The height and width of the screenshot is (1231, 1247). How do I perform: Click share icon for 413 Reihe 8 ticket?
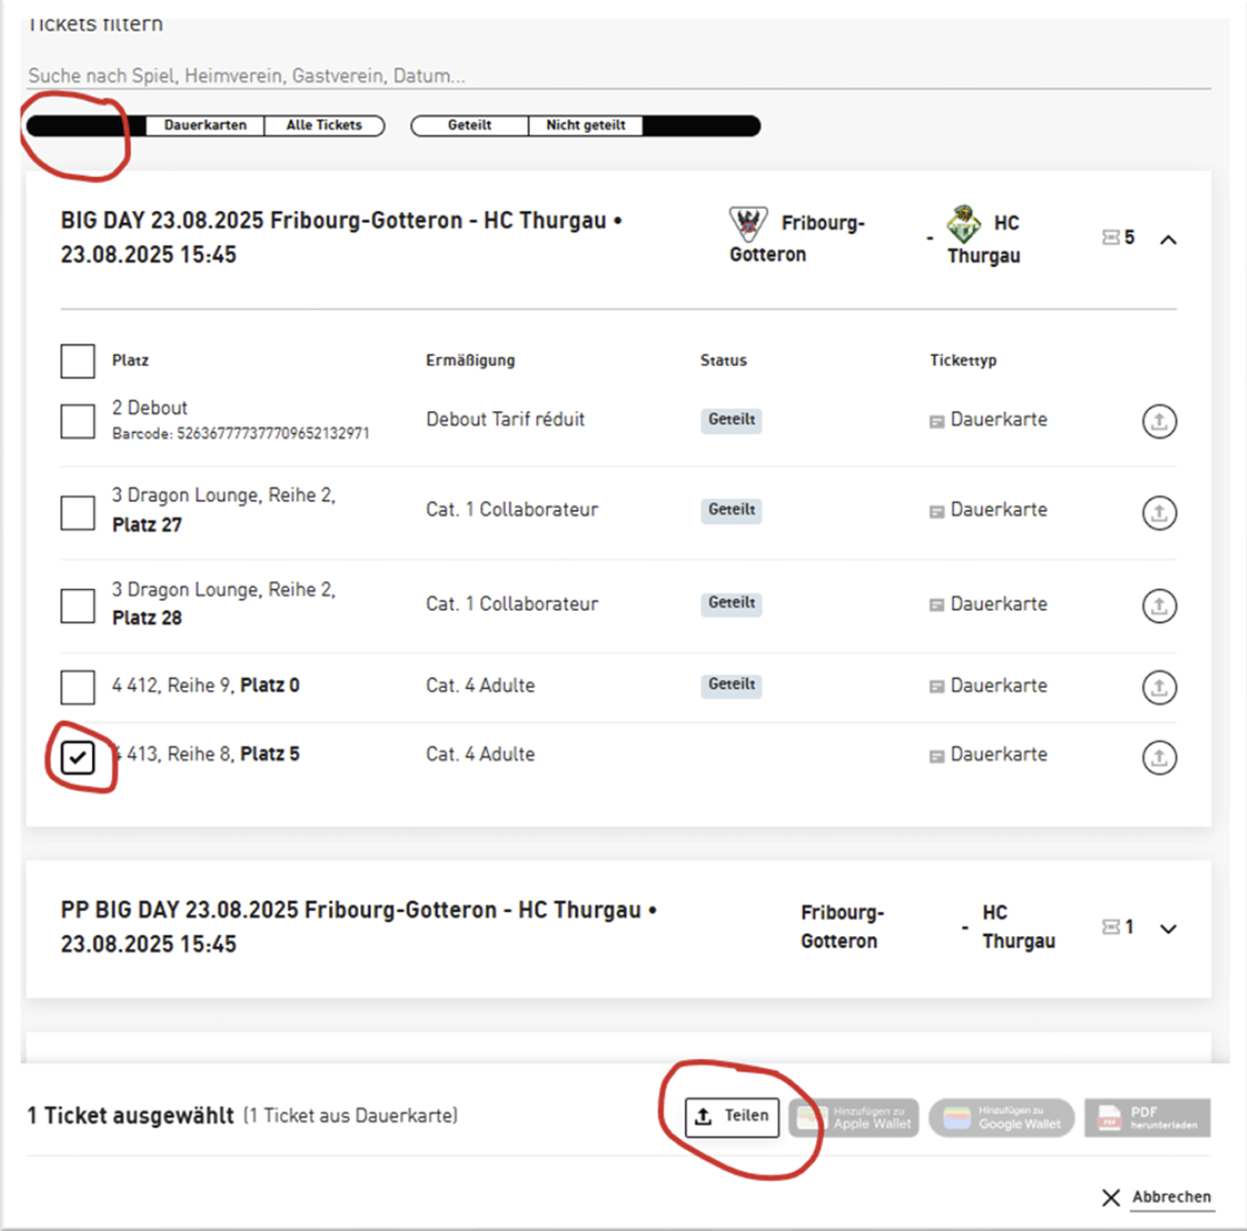[1158, 757]
